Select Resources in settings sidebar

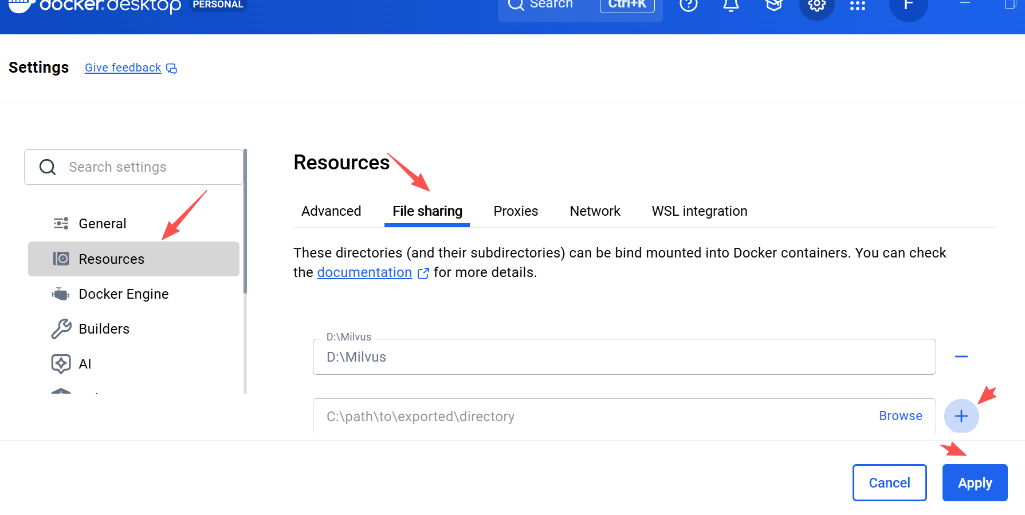pos(133,259)
